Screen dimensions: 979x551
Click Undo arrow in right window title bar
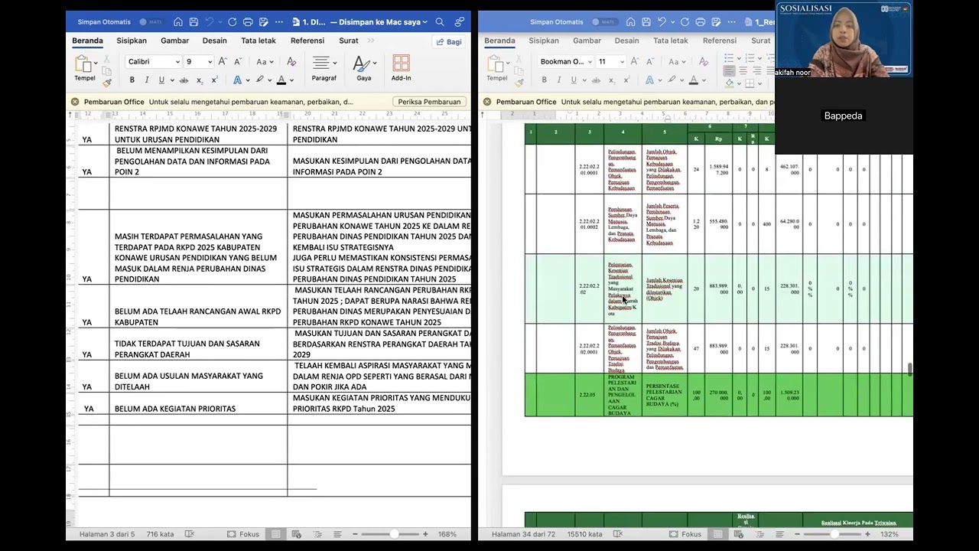click(662, 22)
